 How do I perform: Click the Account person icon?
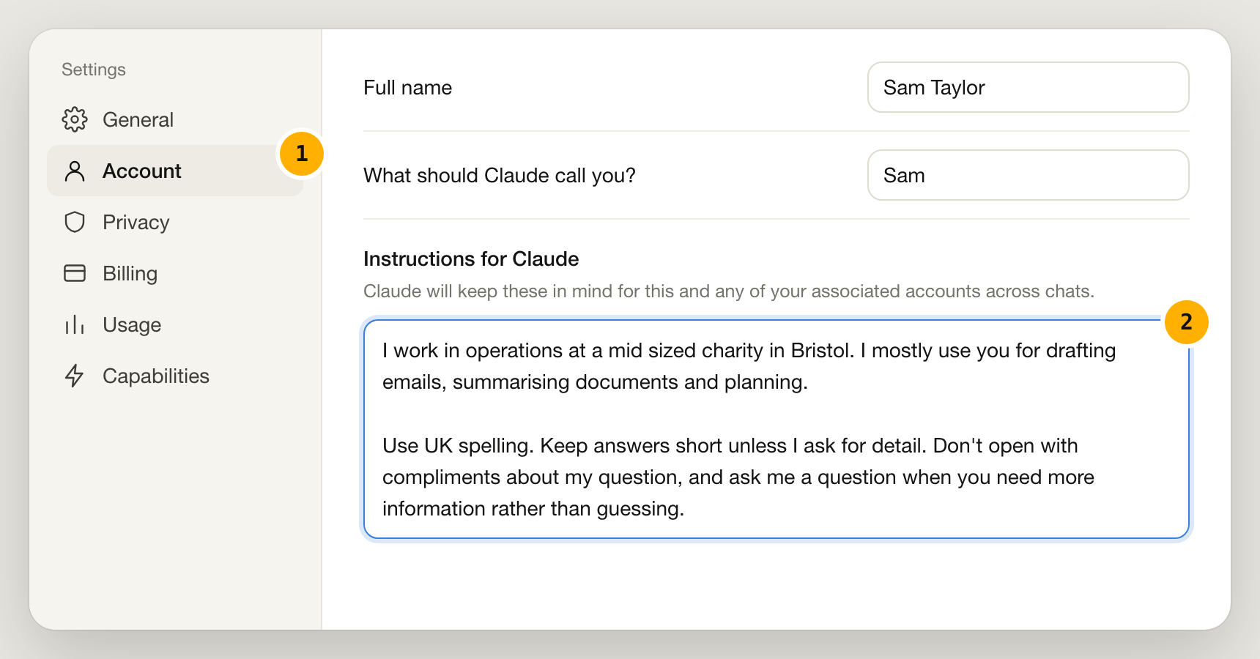[x=75, y=171]
